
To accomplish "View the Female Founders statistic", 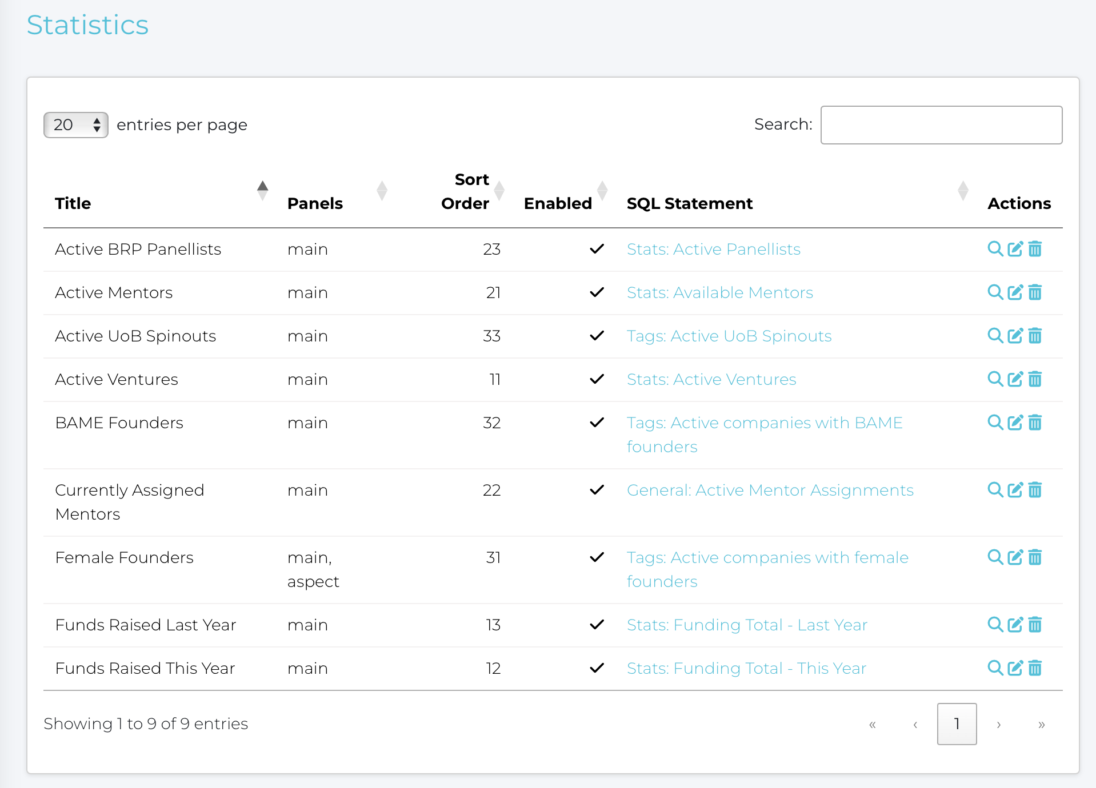I will (x=995, y=557).
